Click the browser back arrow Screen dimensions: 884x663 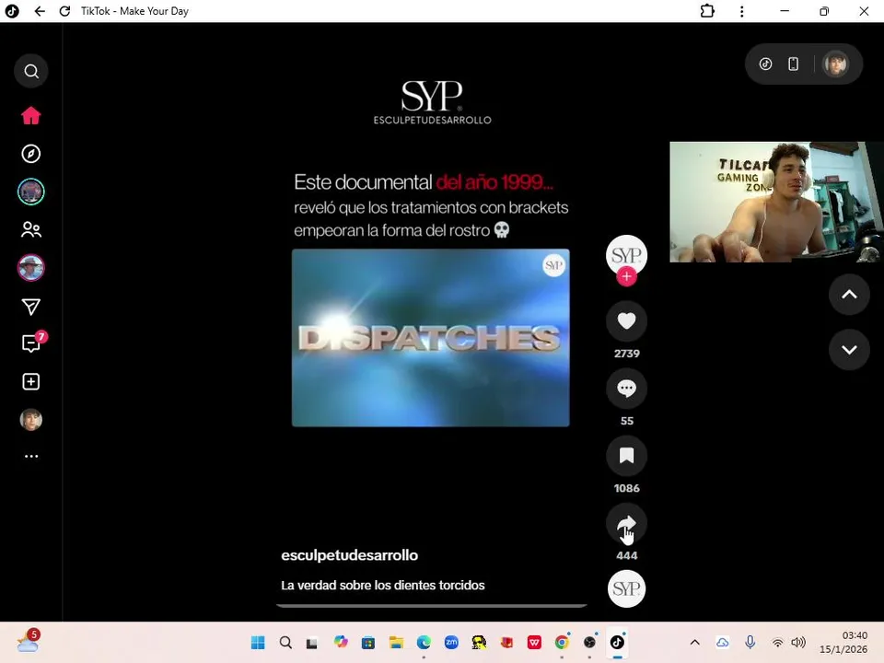[40, 11]
